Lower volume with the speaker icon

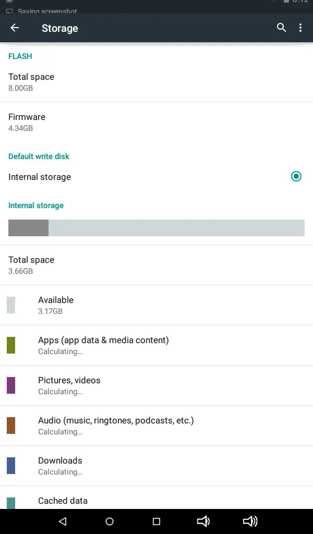[x=203, y=521]
